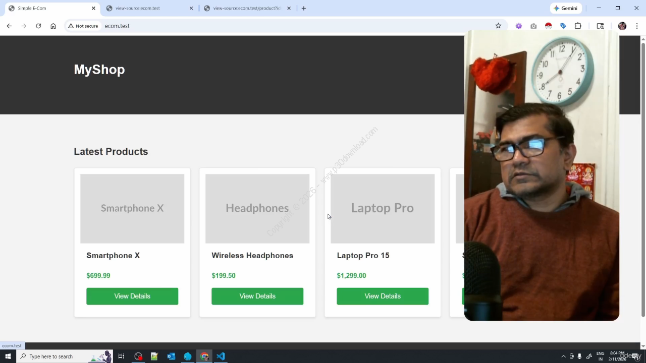The width and height of the screenshot is (646, 363).
Task: Go to the browser home page
Action: click(53, 26)
